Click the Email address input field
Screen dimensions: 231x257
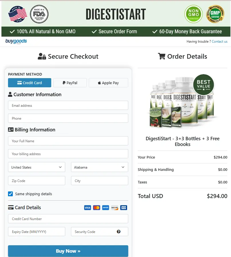point(68,105)
